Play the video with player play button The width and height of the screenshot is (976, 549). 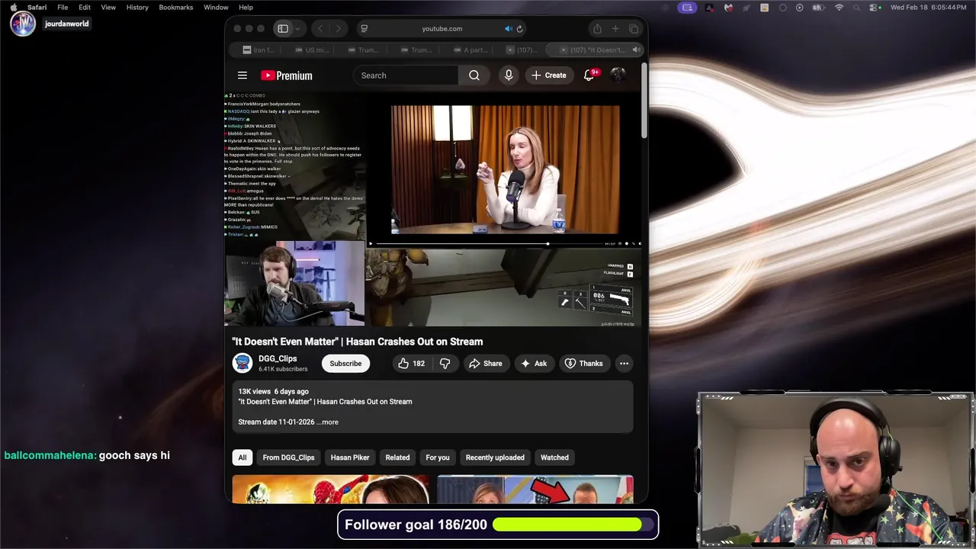[x=371, y=244]
